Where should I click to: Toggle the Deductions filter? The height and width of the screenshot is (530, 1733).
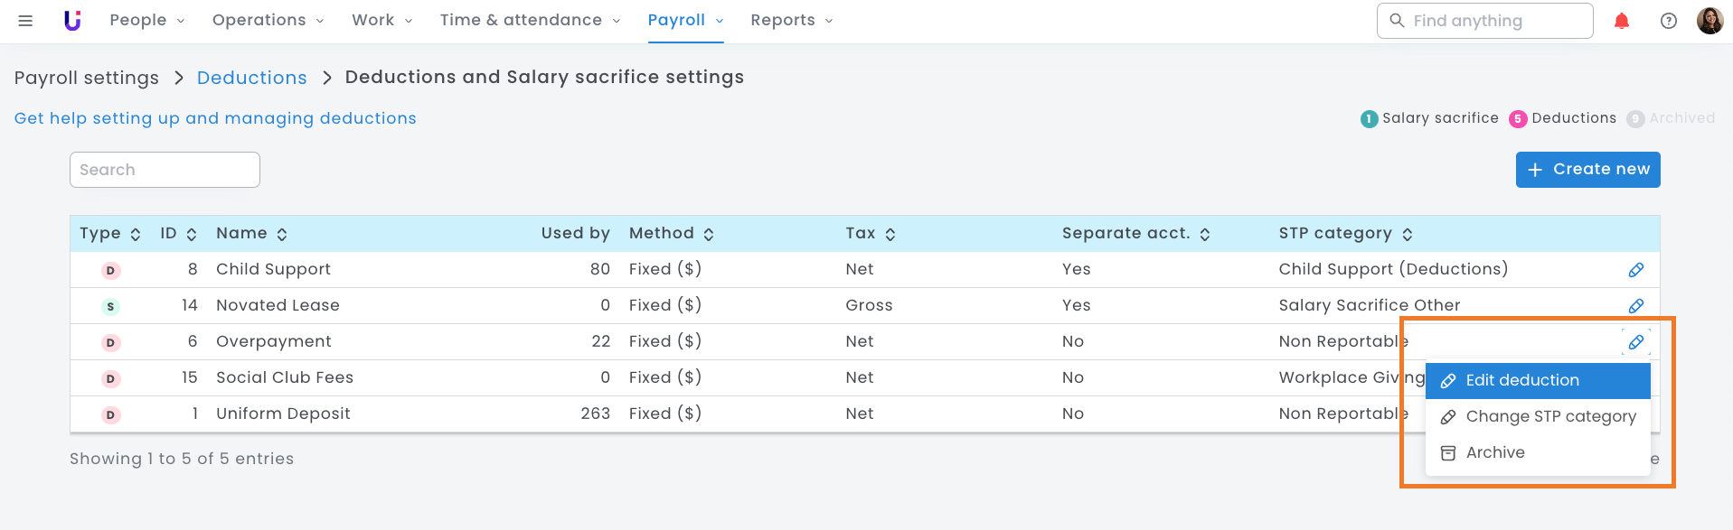pos(1563,118)
